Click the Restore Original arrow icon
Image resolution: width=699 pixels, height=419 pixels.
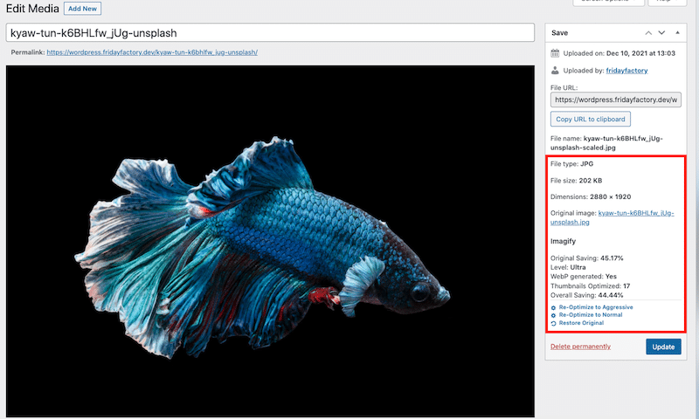(554, 323)
